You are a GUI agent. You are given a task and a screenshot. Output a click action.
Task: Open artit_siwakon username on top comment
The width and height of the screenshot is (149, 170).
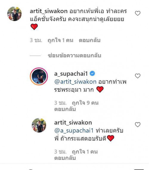(x=49, y=11)
